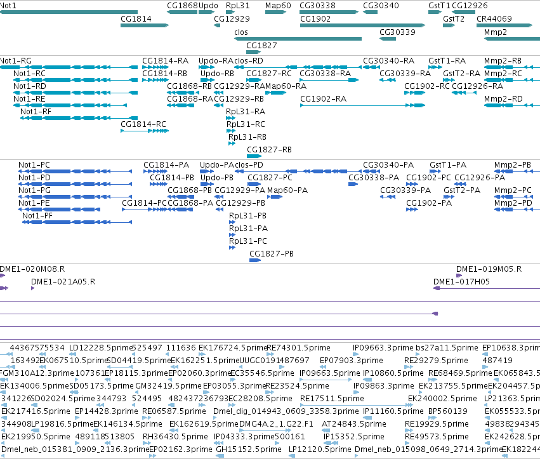The width and height of the screenshot is (540, 459).
Task: Click the RpL31-RB transcript label
Action: (247, 138)
